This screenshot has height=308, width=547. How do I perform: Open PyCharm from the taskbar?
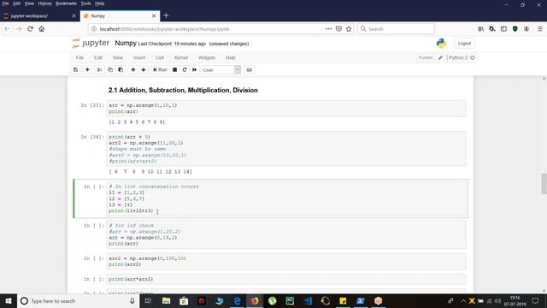290,301
